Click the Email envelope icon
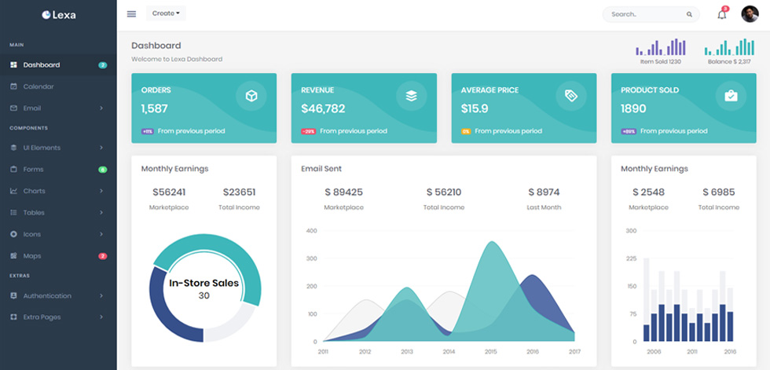This screenshot has width=770, height=370. pos(14,108)
